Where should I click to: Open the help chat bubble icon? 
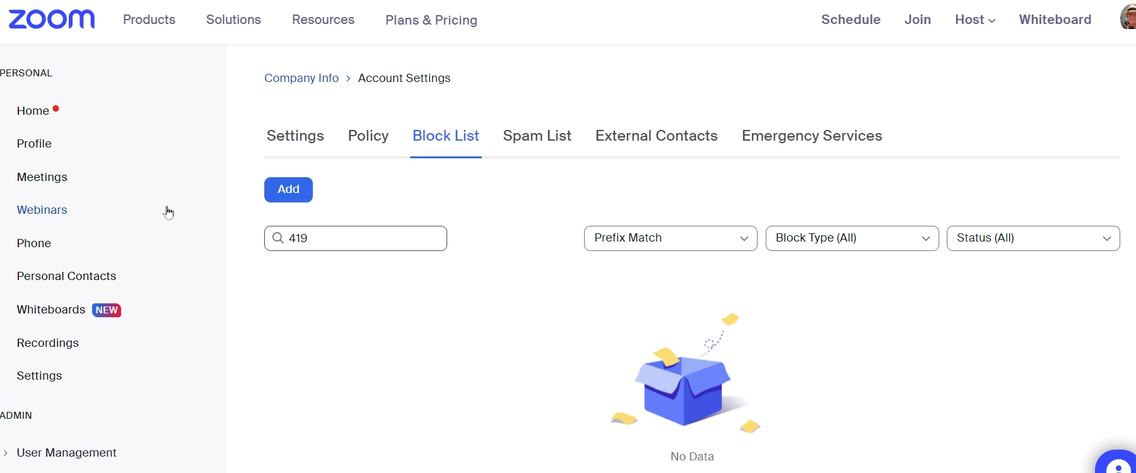click(x=1116, y=462)
